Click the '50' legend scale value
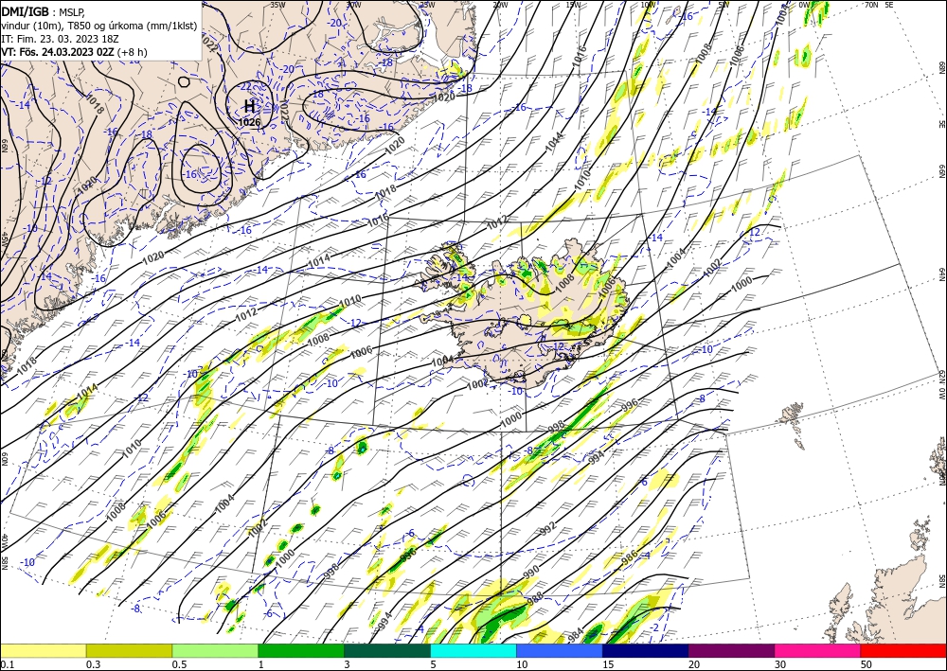Image resolution: width=947 pixels, height=671 pixels. [x=866, y=664]
